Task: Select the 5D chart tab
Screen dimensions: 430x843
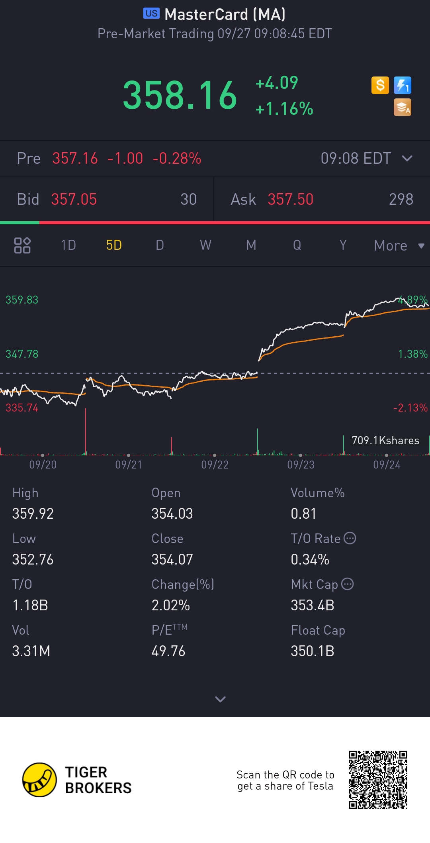Action: pos(114,245)
